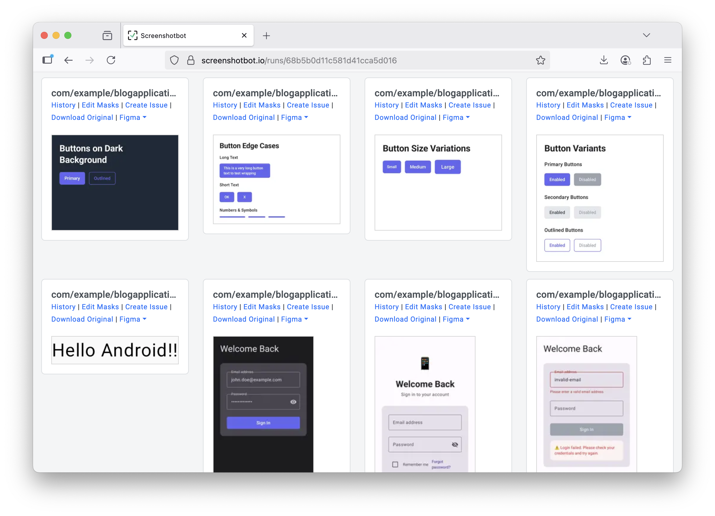The height and width of the screenshot is (516, 715).
Task: Open the hamburger application menu
Action: pos(668,60)
